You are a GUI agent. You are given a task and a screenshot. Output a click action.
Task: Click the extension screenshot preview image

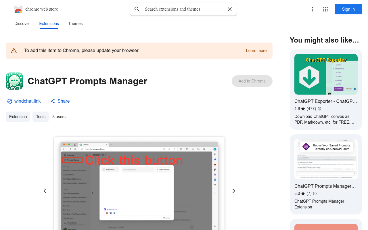click(x=139, y=183)
